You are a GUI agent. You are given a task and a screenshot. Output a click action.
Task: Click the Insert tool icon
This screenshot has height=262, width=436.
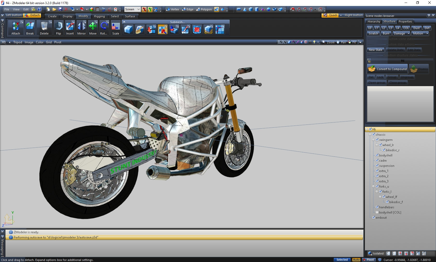pyautogui.click(x=70, y=26)
